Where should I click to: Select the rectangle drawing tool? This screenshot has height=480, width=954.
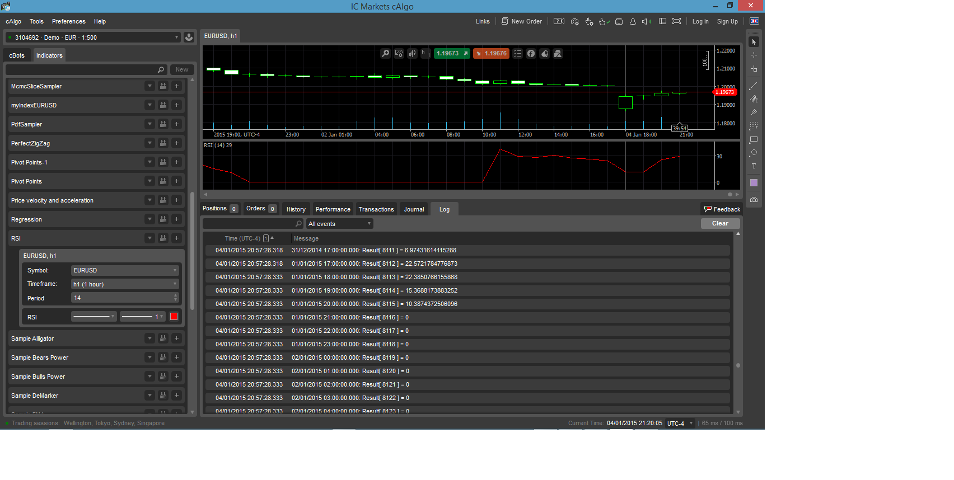point(754,139)
